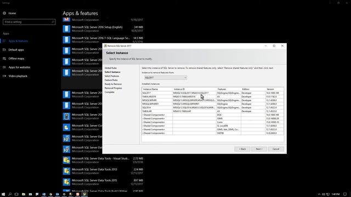The height and width of the screenshot is (197, 351).
Task: Select the TABULAR instance name cell
Action: pyautogui.click(x=157, y=111)
